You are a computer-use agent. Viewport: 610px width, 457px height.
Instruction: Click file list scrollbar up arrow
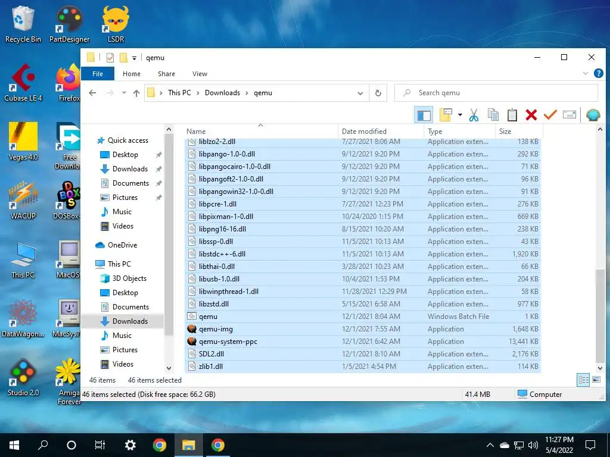pos(600,129)
